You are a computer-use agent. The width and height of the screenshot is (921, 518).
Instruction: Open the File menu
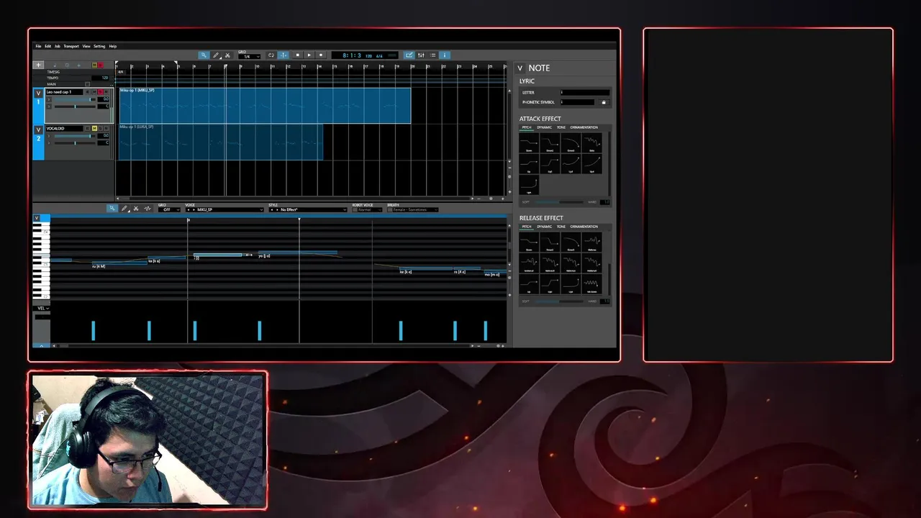[x=39, y=46]
